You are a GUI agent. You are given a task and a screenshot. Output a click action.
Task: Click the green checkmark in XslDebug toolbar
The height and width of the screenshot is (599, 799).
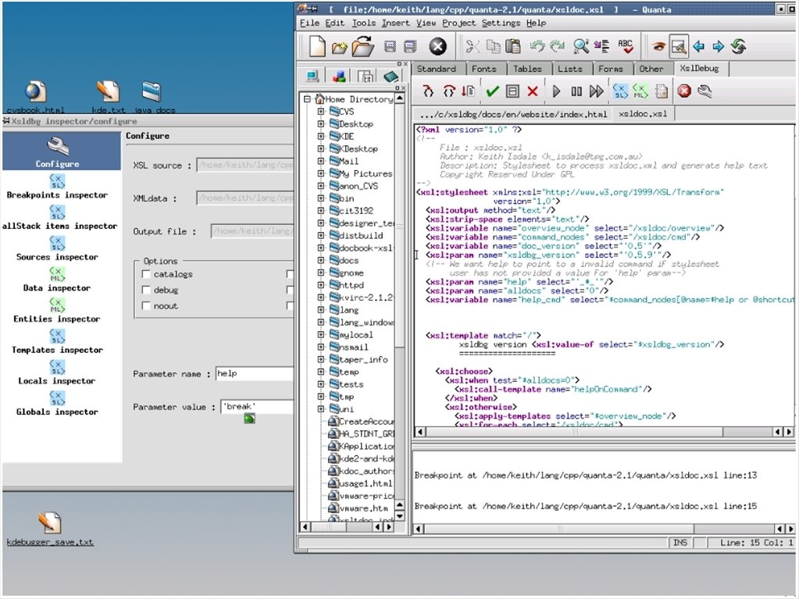point(492,91)
